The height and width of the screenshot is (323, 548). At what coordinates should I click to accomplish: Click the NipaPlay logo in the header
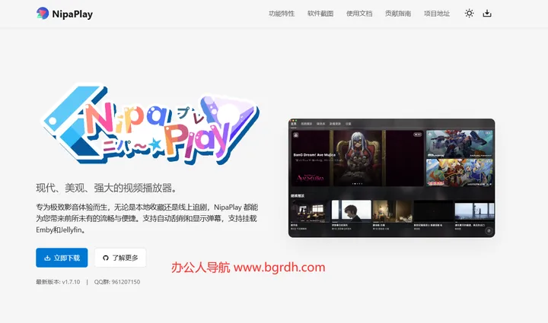tap(43, 13)
